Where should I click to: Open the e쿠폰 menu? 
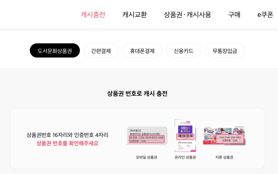[x=265, y=15]
